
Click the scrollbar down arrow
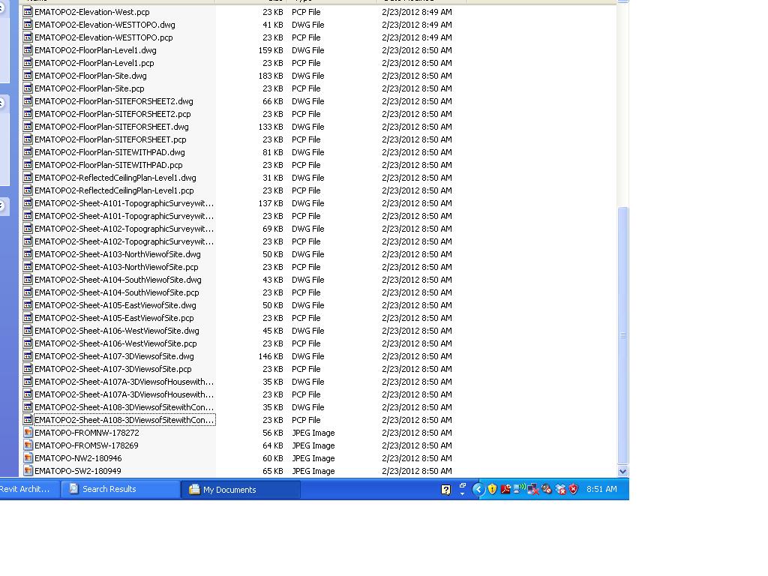pyautogui.click(x=622, y=471)
